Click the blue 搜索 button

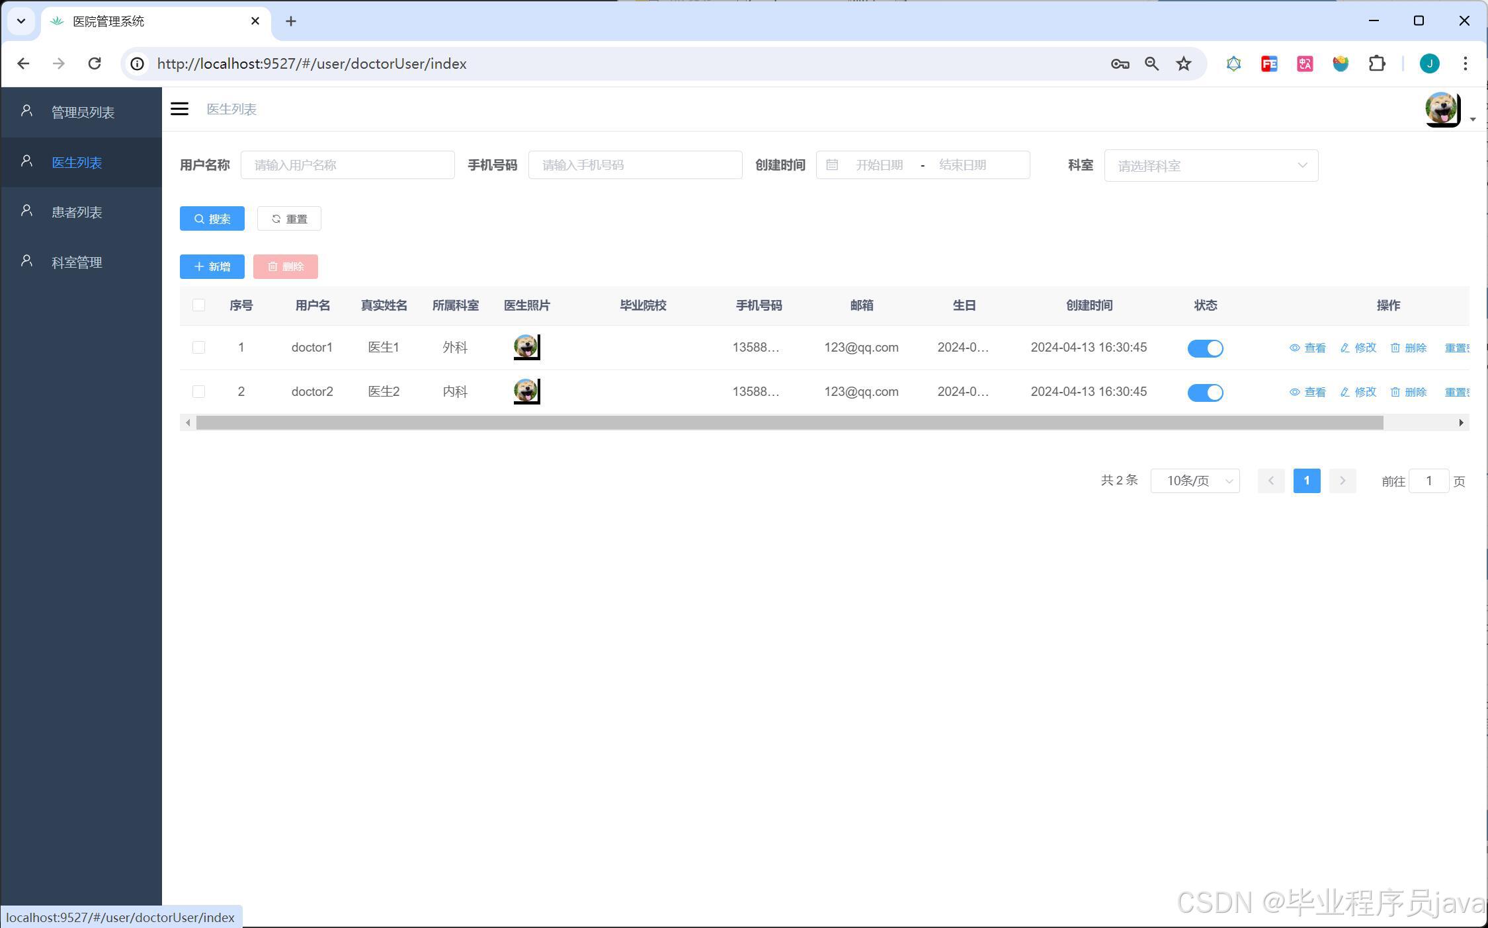pos(212,219)
